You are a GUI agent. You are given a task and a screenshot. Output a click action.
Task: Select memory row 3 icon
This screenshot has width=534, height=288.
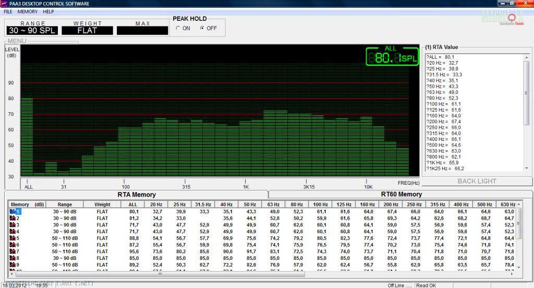tap(13, 225)
